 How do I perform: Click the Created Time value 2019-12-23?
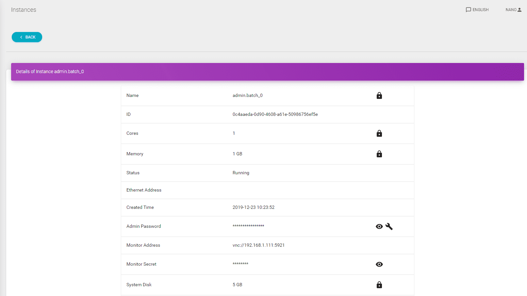[253, 208]
